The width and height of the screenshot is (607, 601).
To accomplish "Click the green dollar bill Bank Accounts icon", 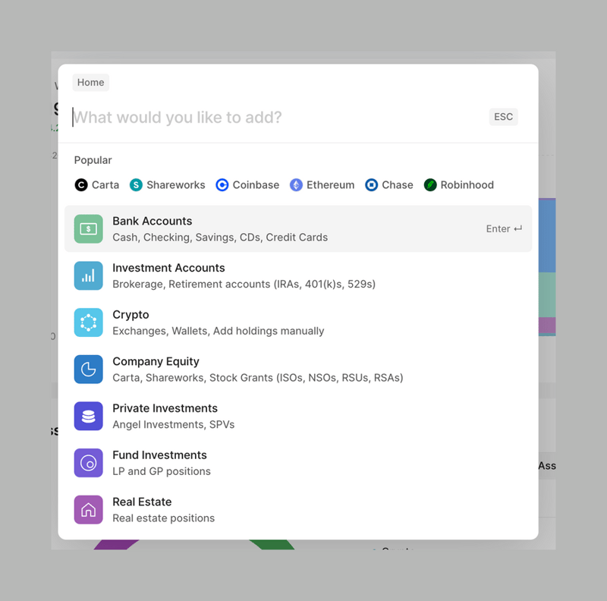I will click(x=88, y=228).
